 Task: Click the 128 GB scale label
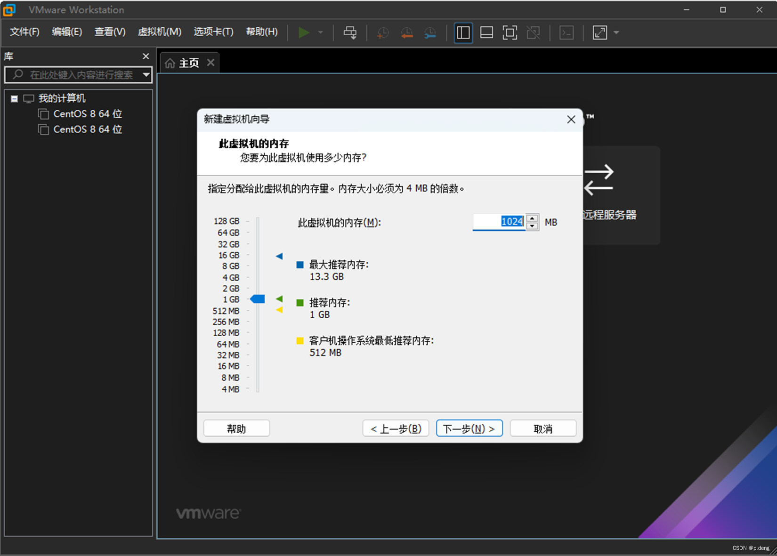pyautogui.click(x=227, y=221)
